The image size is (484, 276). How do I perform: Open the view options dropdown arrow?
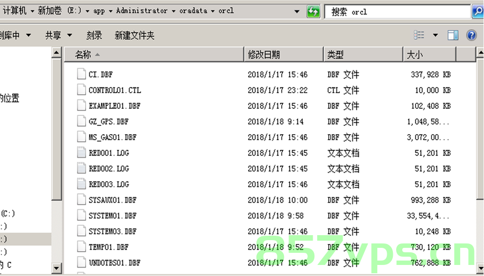coord(435,35)
